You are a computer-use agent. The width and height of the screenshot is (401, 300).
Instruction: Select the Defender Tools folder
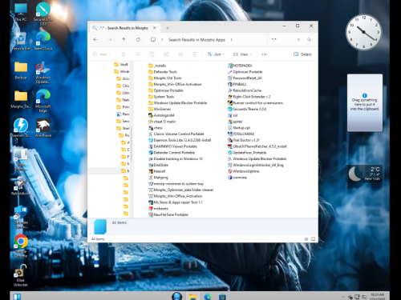pyautogui.click(x=163, y=72)
